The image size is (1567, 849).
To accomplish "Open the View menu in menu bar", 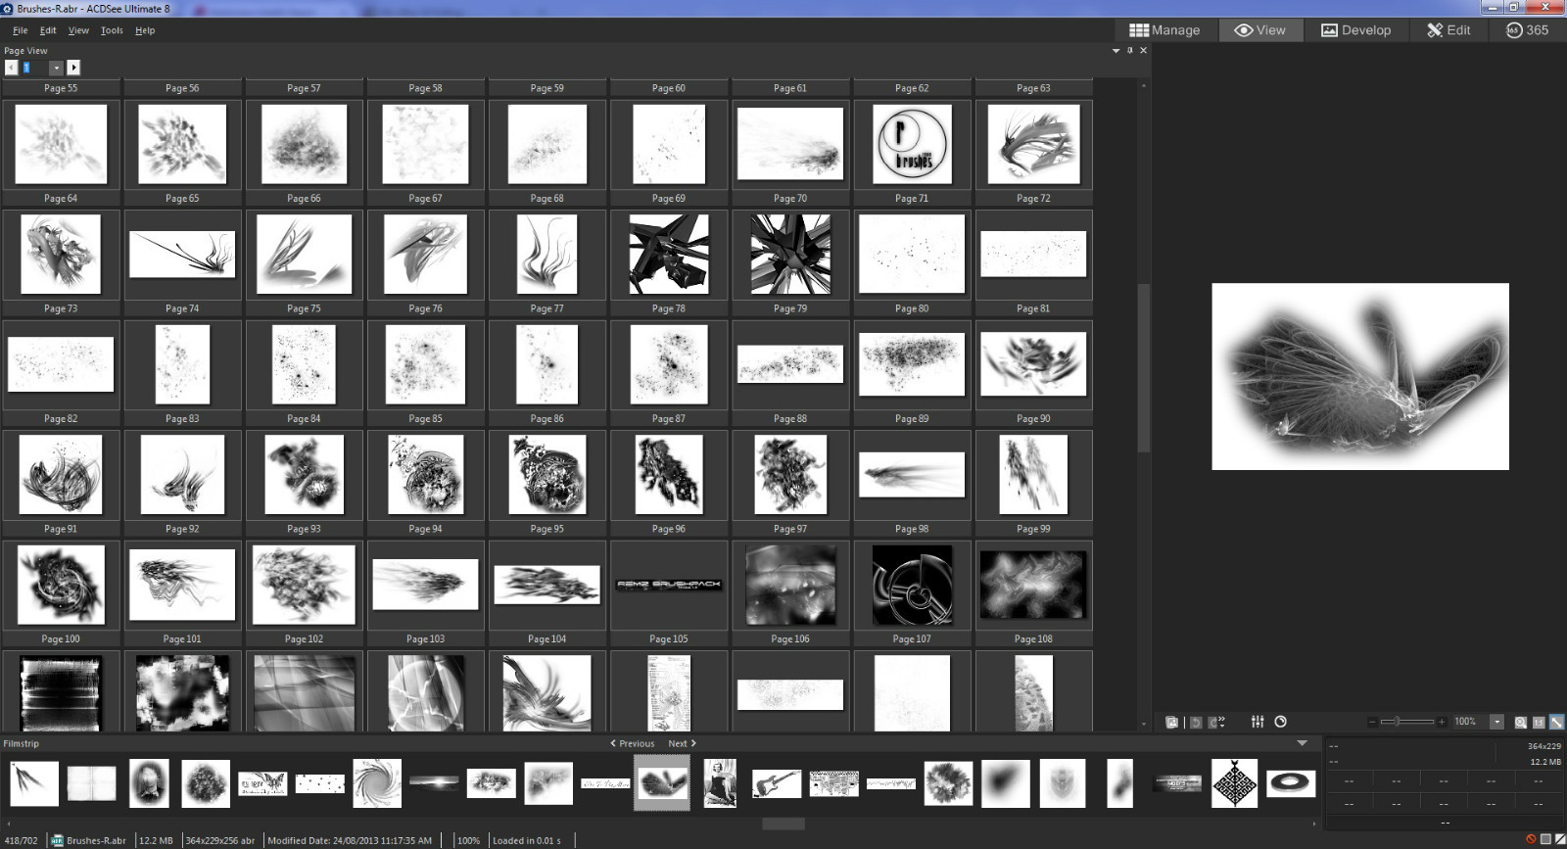I will pos(78,30).
